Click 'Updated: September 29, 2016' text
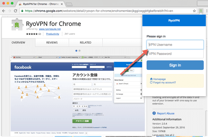The image size is (208, 137). click(x=168, y=127)
